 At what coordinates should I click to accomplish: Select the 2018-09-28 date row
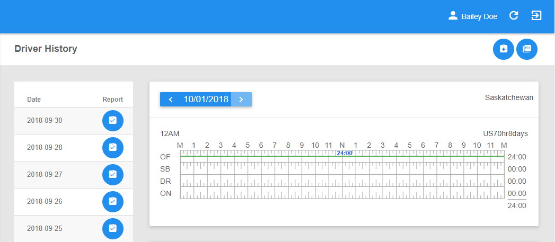click(74, 148)
